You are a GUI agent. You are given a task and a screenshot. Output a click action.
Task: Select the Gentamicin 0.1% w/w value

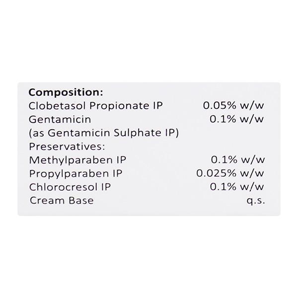pos(237,120)
